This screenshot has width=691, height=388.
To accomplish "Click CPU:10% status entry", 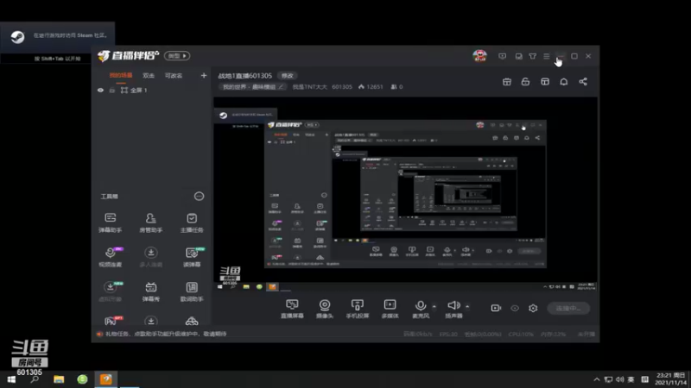I will 521,335.
